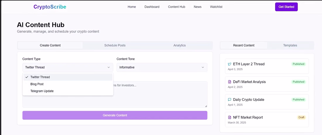Image resolution: width=322 pixels, height=135 pixels.
Task: Collapse the Content Type dropdown chevron
Action: point(108,67)
